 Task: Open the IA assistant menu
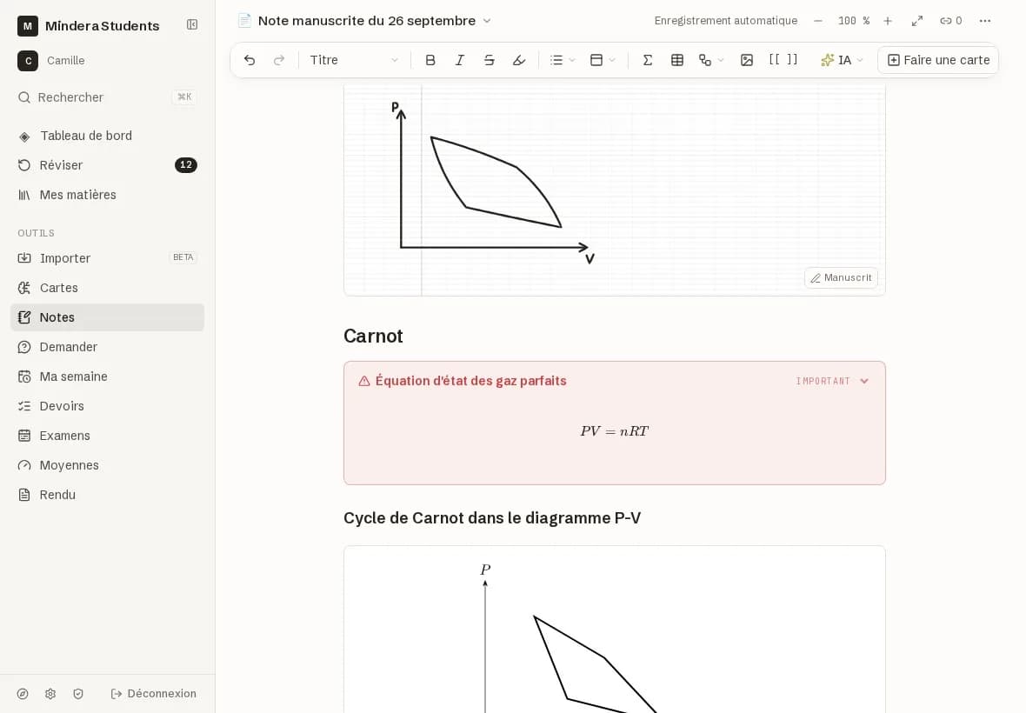click(x=843, y=60)
